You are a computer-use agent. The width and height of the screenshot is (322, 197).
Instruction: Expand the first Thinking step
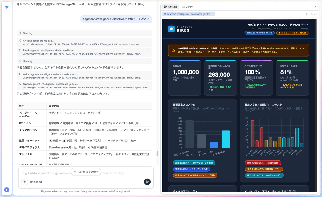(x=85, y=33)
